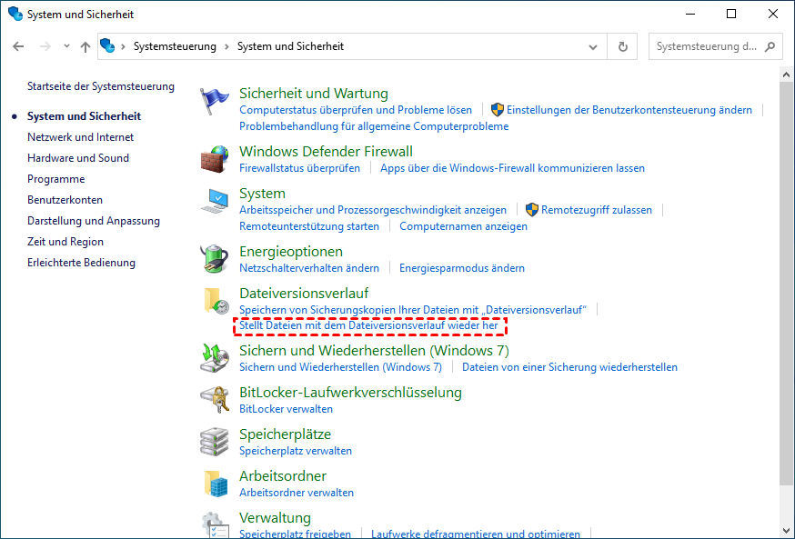Viewport: 795px width, 539px height.
Task: Open Netzwerk und Internet category
Action: (81, 137)
